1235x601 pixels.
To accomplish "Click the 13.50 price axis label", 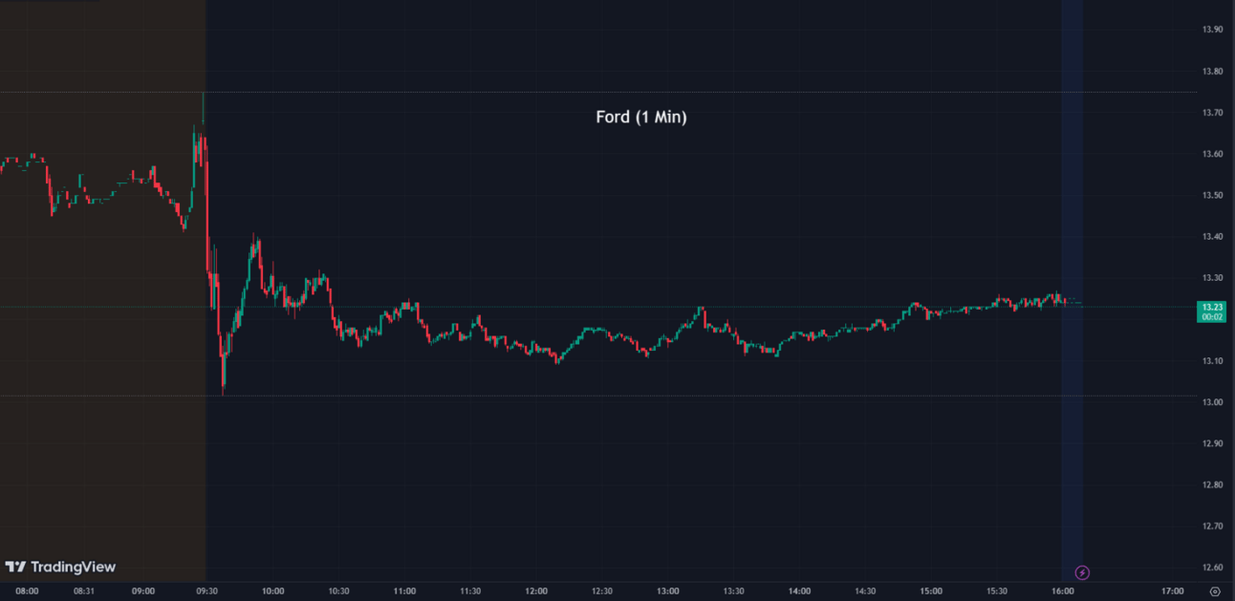I will 1212,195.
